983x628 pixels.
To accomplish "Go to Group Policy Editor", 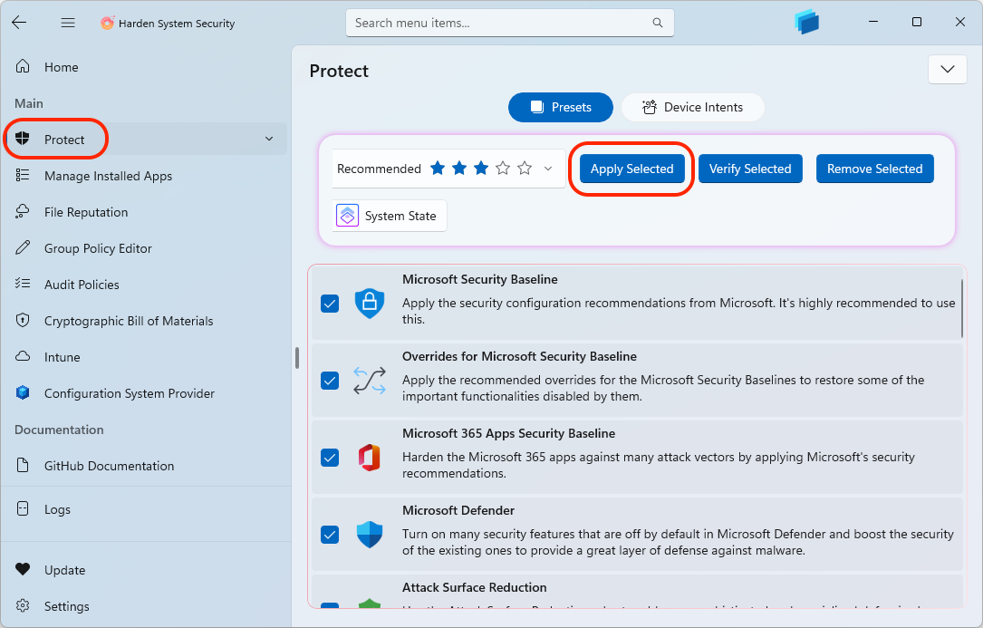I will pos(146,247).
